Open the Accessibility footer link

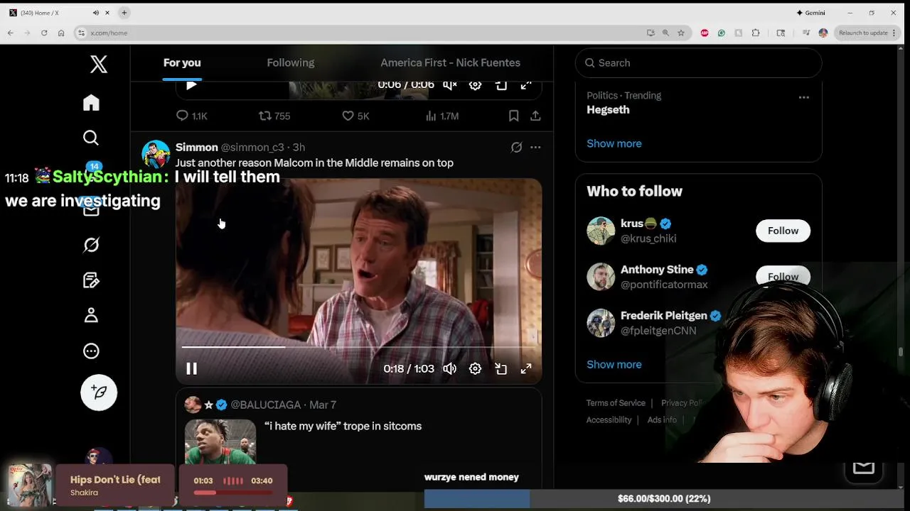coord(609,419)
